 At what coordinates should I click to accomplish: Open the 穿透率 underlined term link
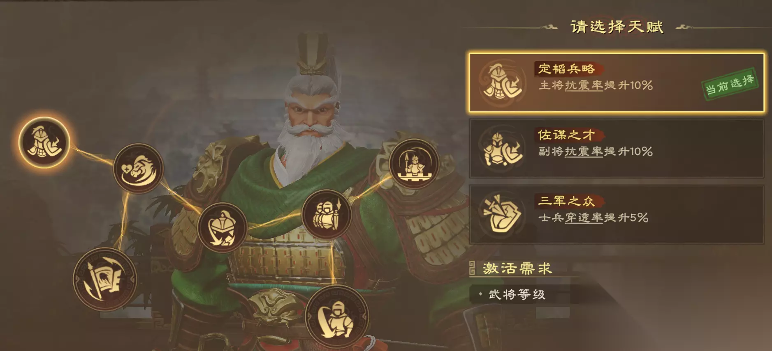click(x=584, y=218)
